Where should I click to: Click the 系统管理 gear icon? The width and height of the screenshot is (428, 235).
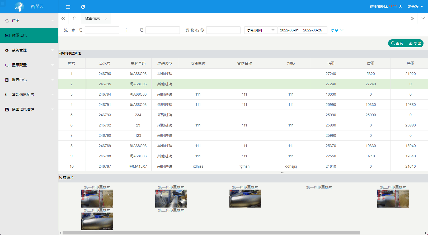pyautogui.click(x=7, y=50)
